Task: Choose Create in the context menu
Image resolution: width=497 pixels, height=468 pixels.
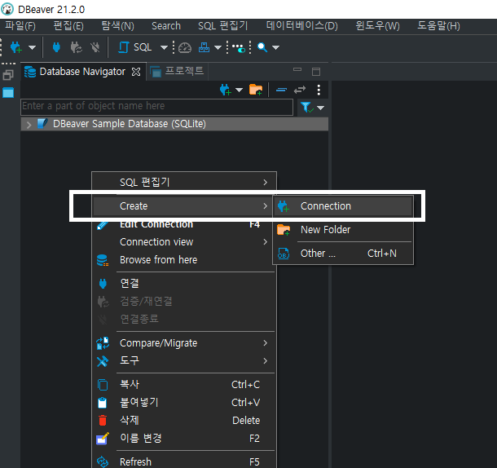Action: (183, 206)
